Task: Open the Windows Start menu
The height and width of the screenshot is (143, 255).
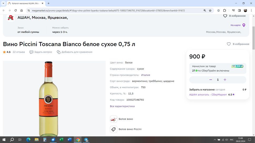Action: (x=4, y=140)
